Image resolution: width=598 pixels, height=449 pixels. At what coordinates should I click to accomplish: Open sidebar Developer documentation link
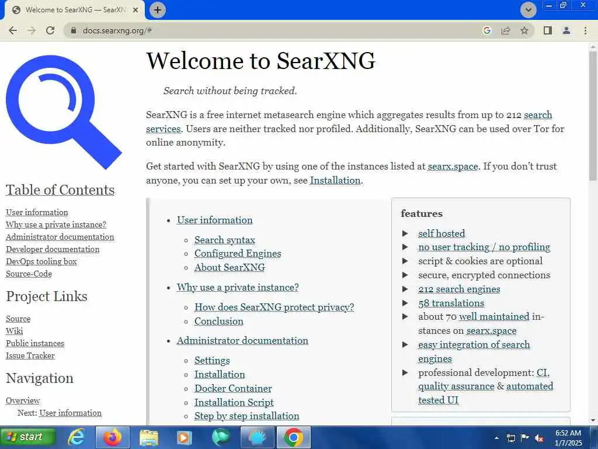(53, 249)
